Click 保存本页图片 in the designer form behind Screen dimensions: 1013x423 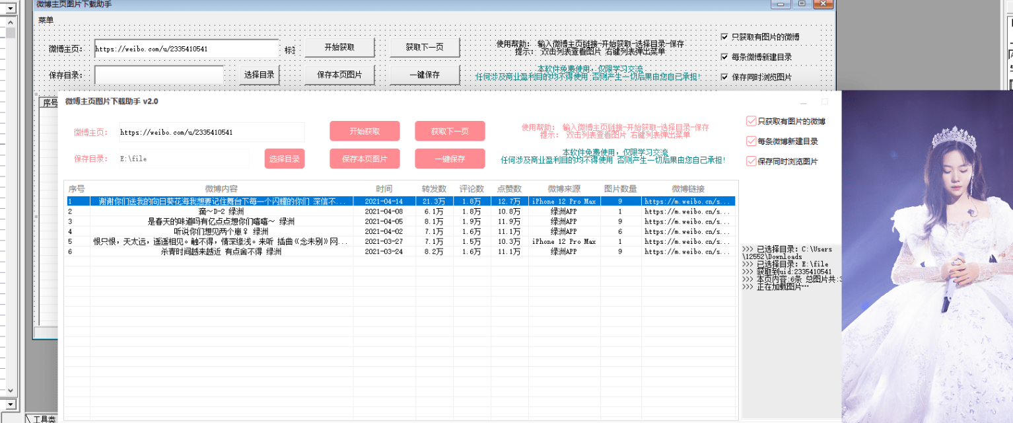click(339, 75)
